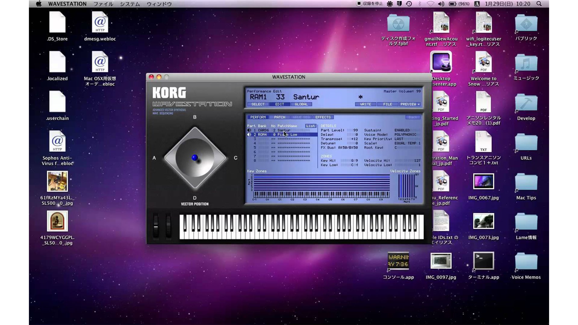
Task: Select part 1 row CARD6 Santur
Action: click(x=282, y=130)
